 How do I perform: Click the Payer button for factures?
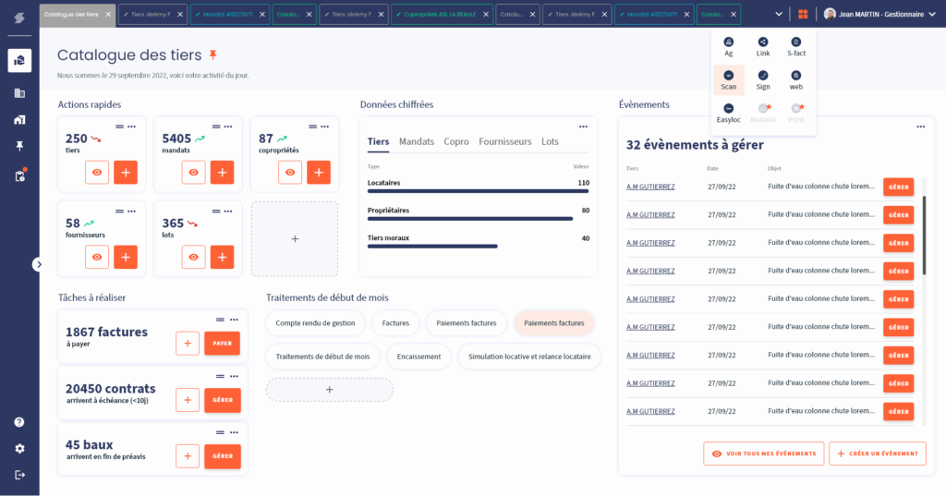click(x=222, y=343)
